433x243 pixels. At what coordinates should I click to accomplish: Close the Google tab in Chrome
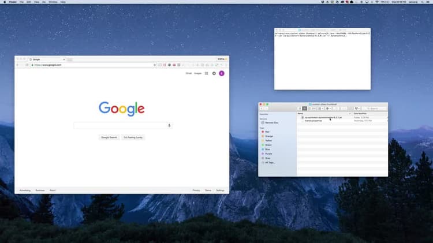[x=64, y=59]
